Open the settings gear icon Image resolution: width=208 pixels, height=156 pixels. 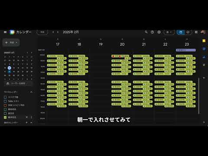pyautogui.click(x=159, y=32)
